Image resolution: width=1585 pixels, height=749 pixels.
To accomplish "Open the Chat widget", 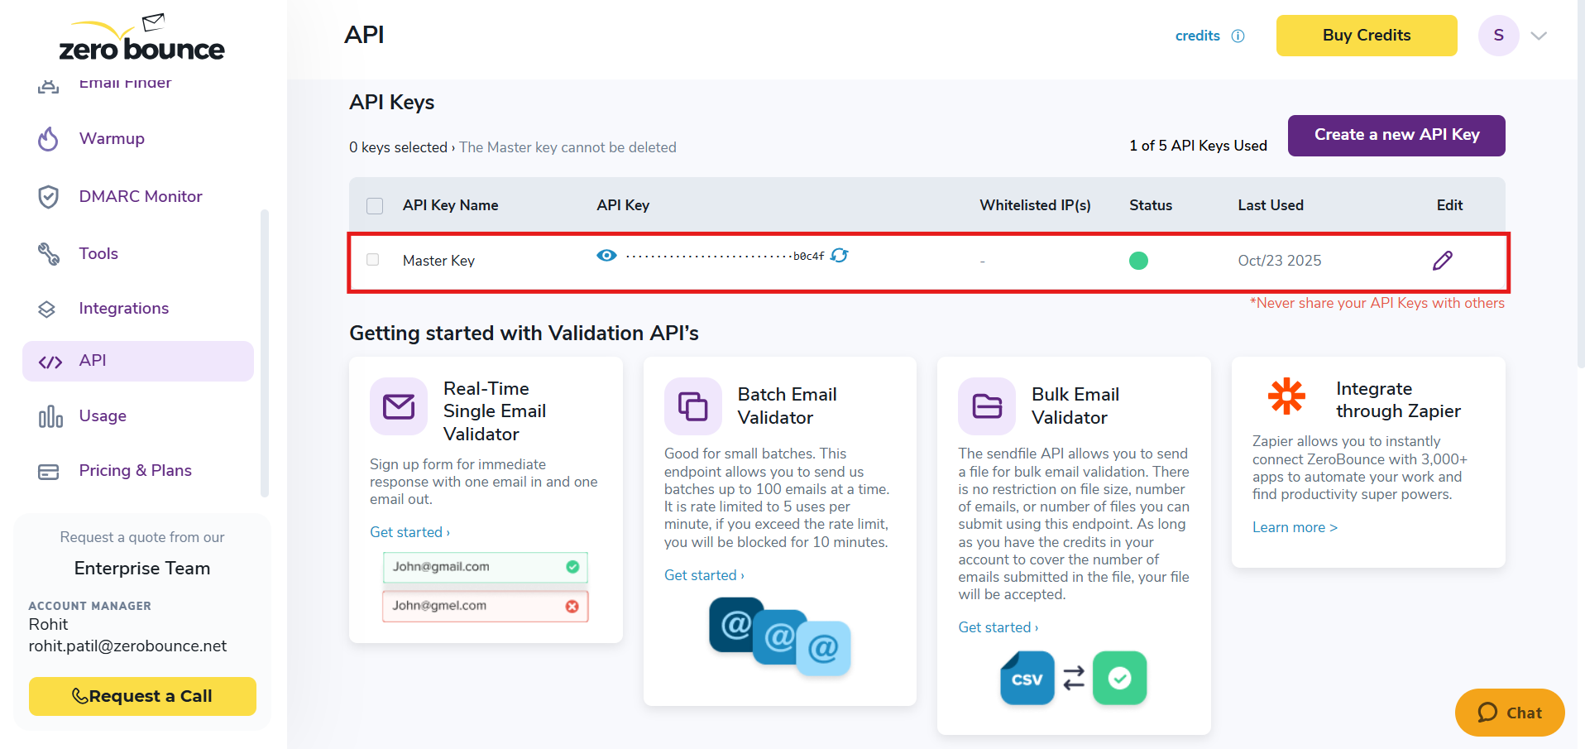I will tap(1509, 713).
